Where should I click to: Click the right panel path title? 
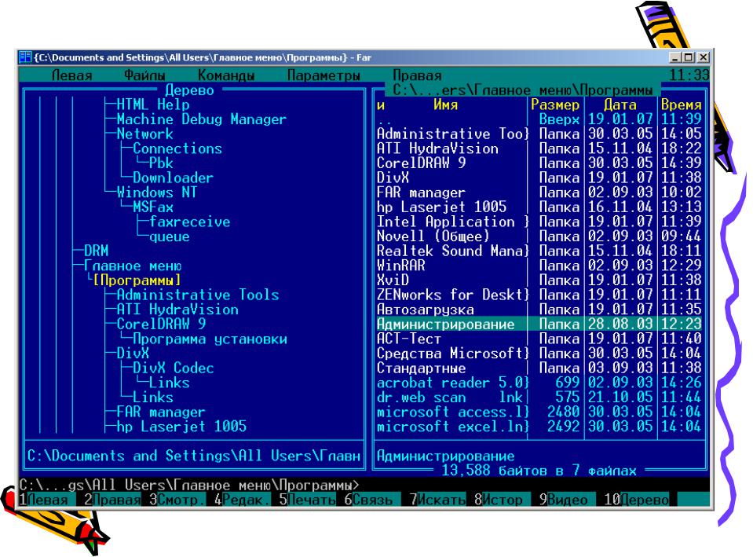click(523, 90)
